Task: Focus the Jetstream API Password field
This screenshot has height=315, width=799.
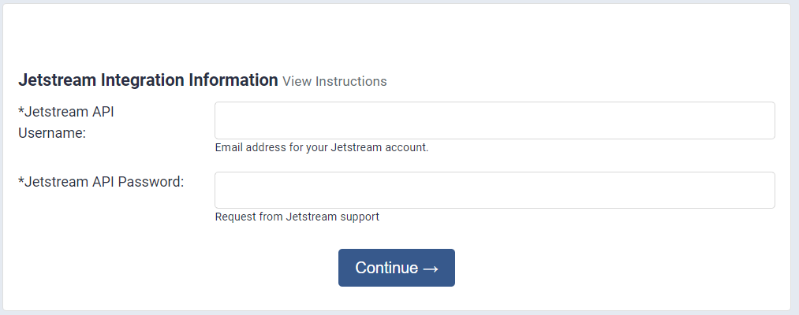Action: click(495, 190)
